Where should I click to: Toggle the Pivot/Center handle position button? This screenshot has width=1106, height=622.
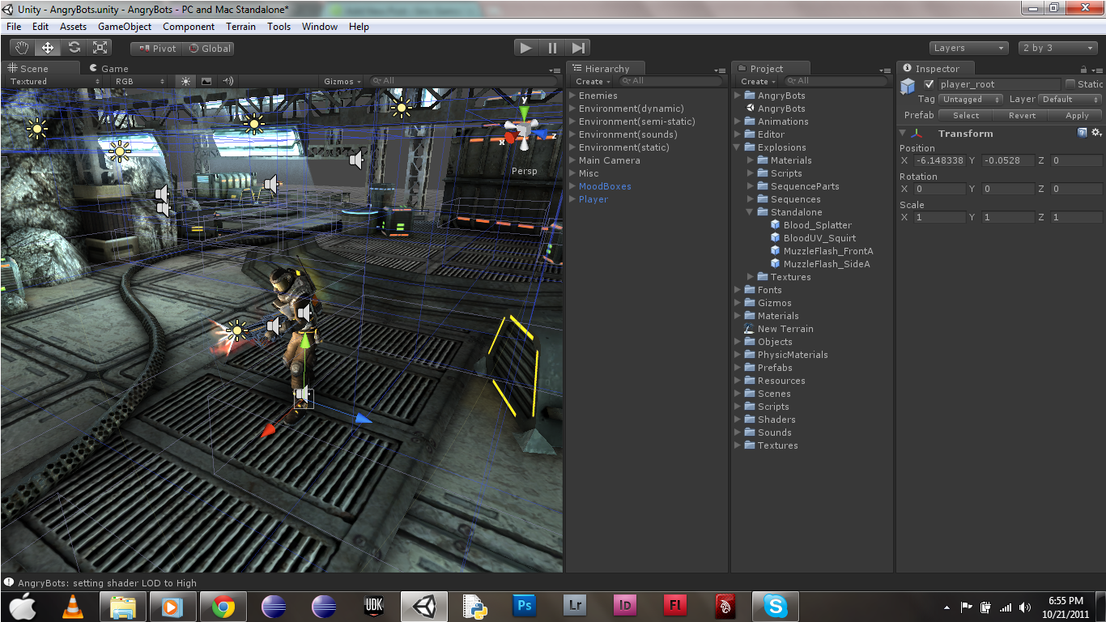[x=156, y=49]
